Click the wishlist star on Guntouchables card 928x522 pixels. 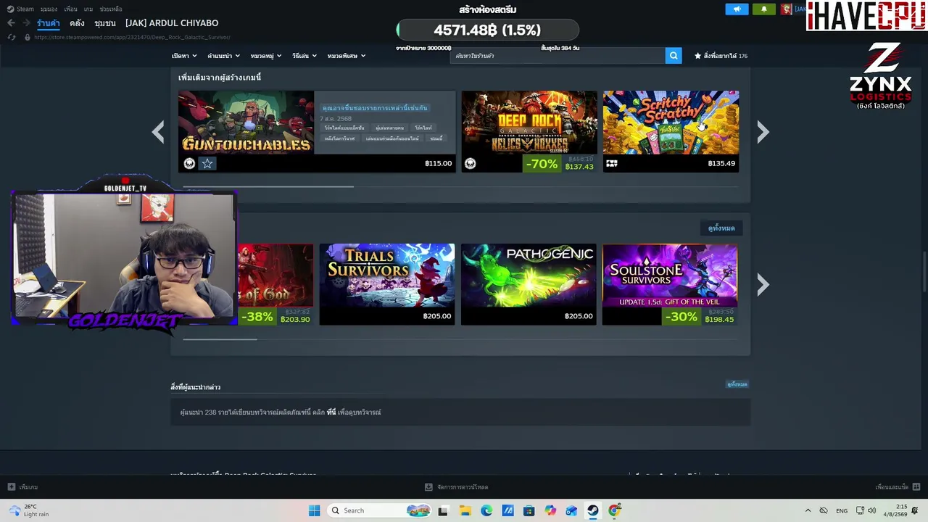tap(207, 164)
